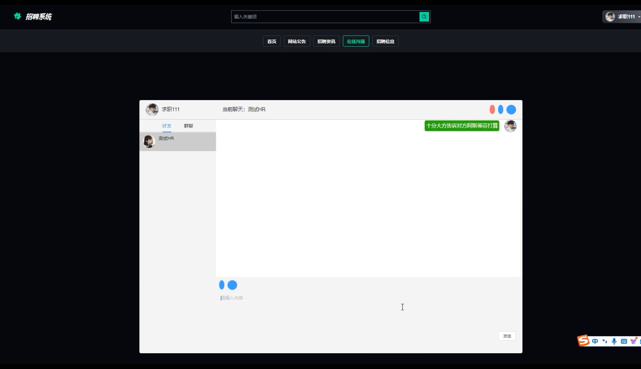This screenshot has width=641, height=369.
Task: Click the 求职111 name in chat header
Action: point(171,109)
